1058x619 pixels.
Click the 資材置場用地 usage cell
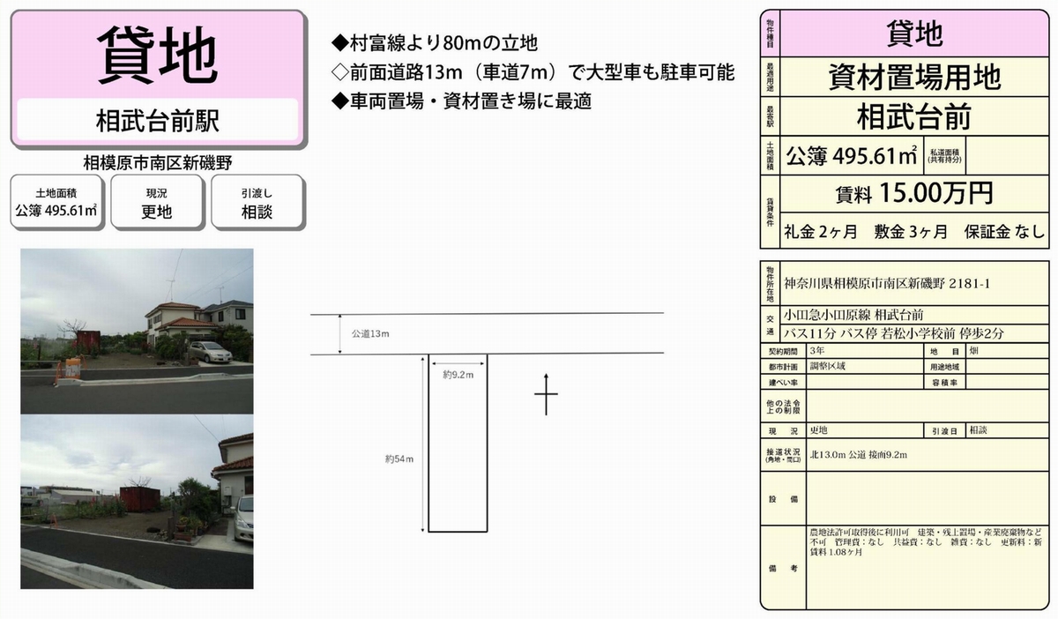coord(913,78)
